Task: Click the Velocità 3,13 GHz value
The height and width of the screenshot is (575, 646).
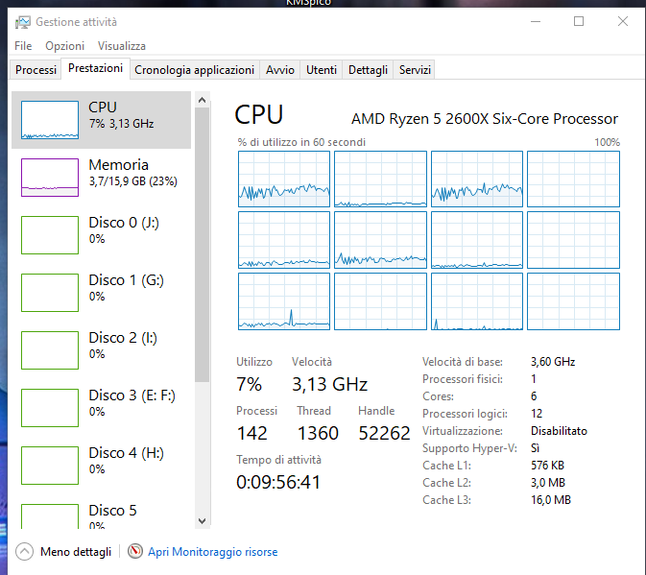Action: coord(329,384)
